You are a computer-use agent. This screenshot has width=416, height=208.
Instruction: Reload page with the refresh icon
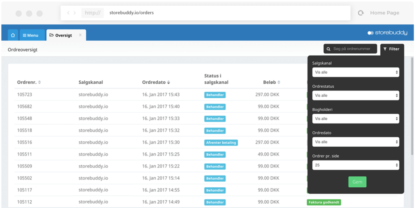tap(360, 13)
